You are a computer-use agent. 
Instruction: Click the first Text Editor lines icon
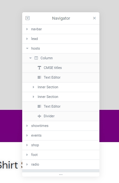coord(39,77)
